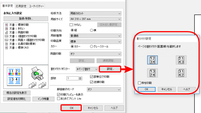Open the 用紙サイズ dropdown
This screenshot has width=201, height=113.
click(x=95, y=19)
